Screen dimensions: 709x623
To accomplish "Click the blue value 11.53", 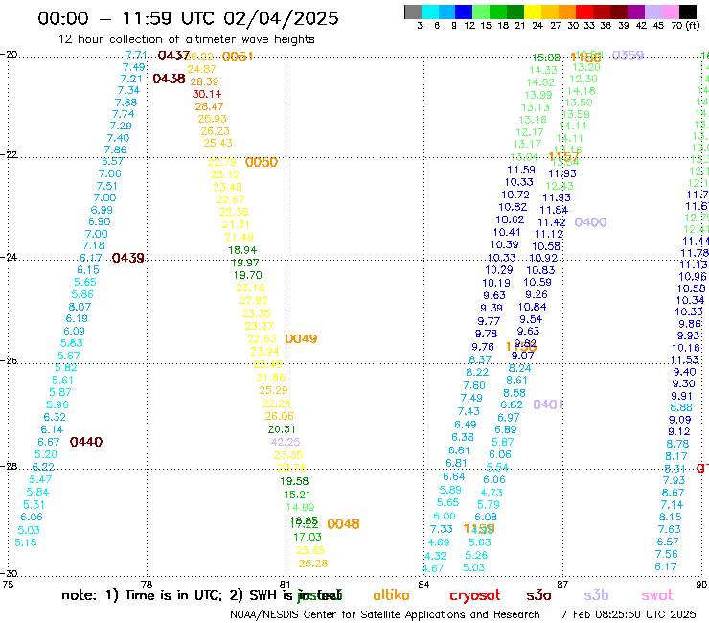I will 684,360.
